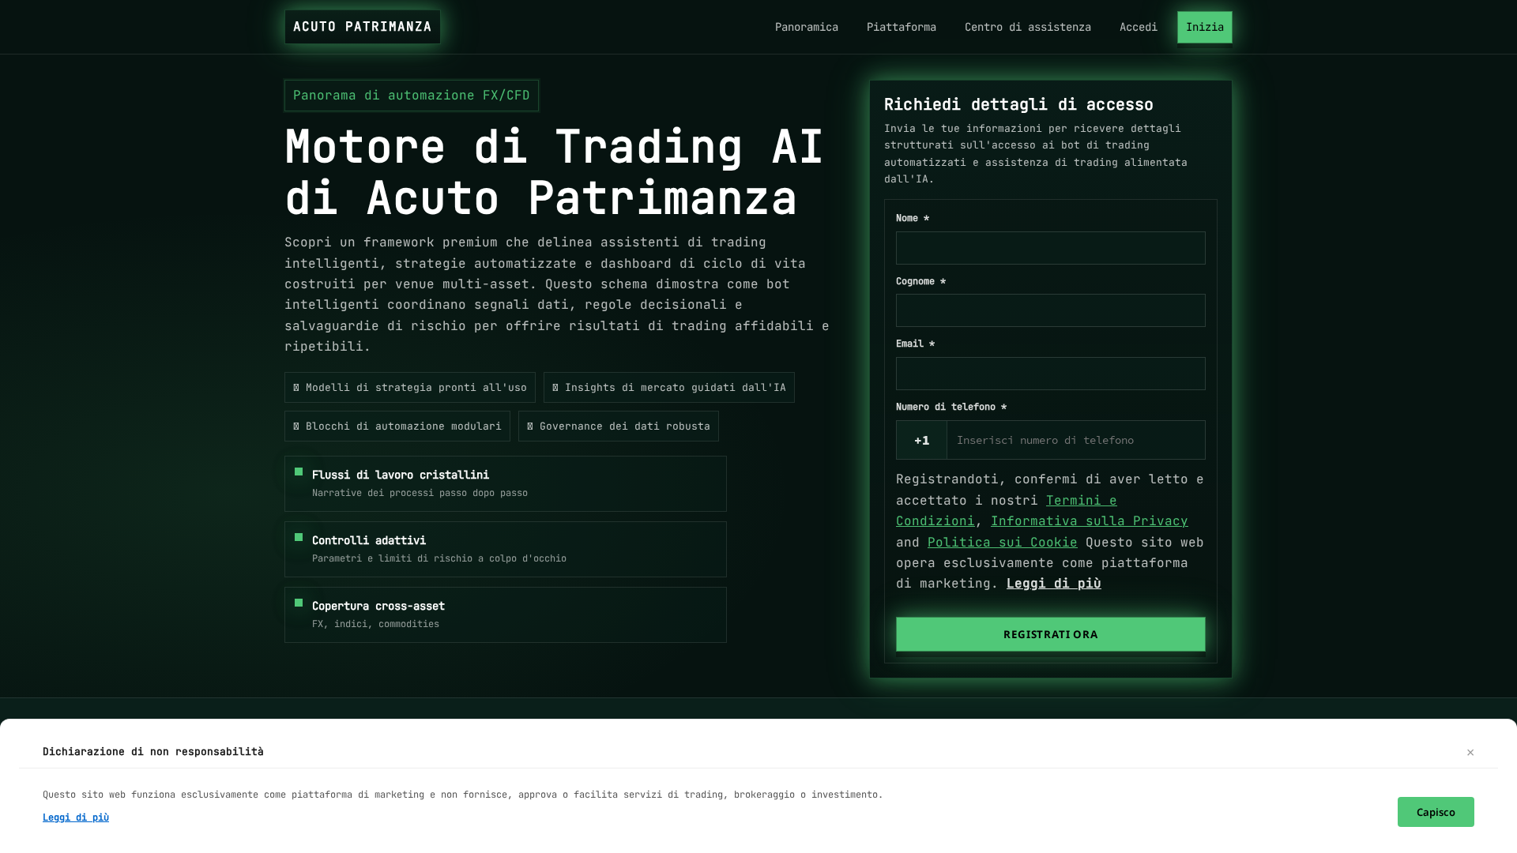This screenshot has height=853, width=1517.
Task: Focus the Email input field
Action: pos(1050,374)
